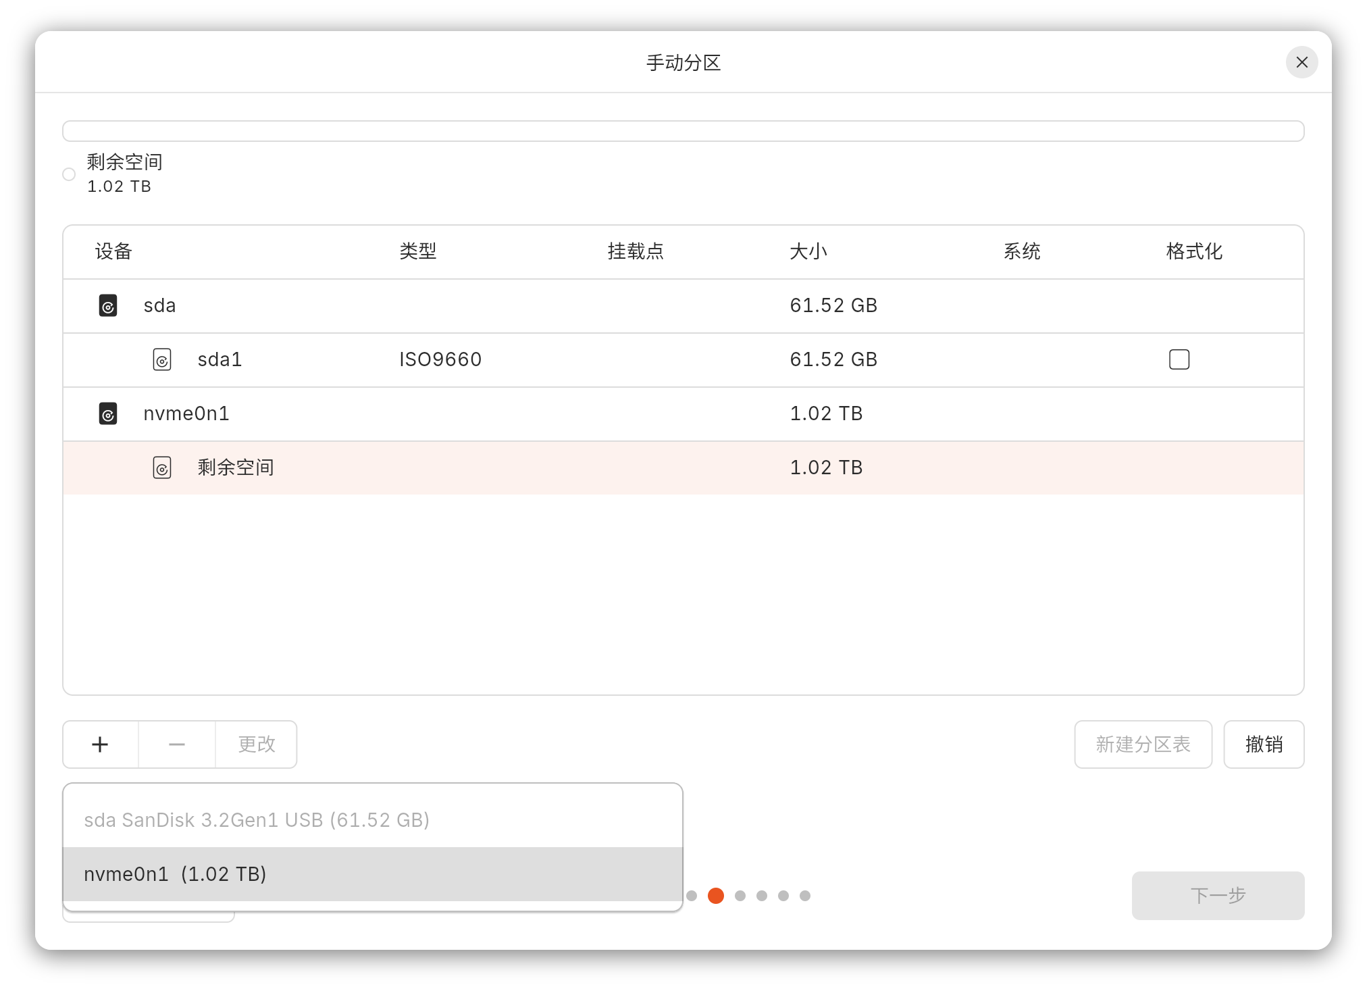
Task: Click the orange active step dot
Action: pos(716,896)
